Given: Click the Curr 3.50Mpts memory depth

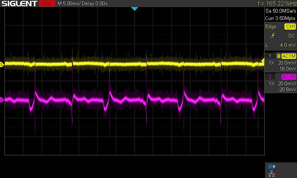Looking at the screenshot, I should [x=280, y=18].
